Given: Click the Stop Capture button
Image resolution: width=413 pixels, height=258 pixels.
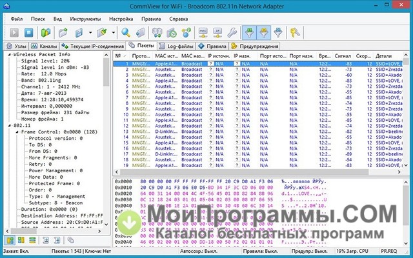Looking at the screenshot, I should coord(28,33).
